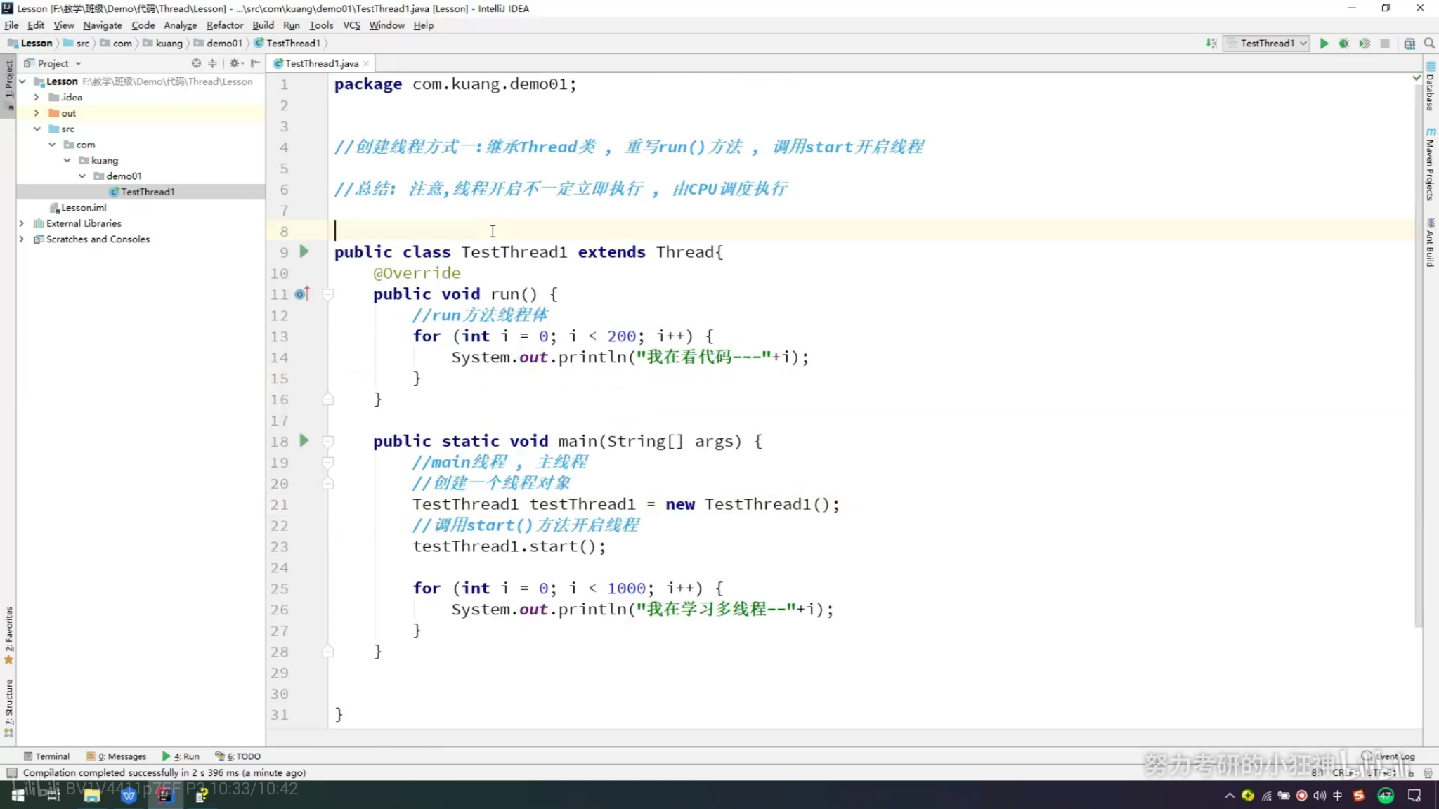Image resolution: width=1439 pixels, height=809 pixels.
Task: Open the 0: Messages tool window
Action: [117, 756]
